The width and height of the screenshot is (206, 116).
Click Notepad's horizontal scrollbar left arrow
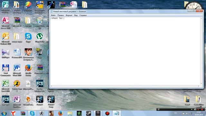tap(51, 86)
